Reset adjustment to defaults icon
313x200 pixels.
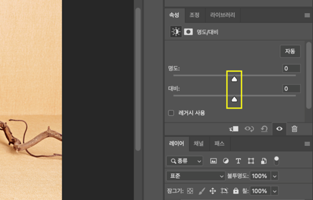click(264, 129)
